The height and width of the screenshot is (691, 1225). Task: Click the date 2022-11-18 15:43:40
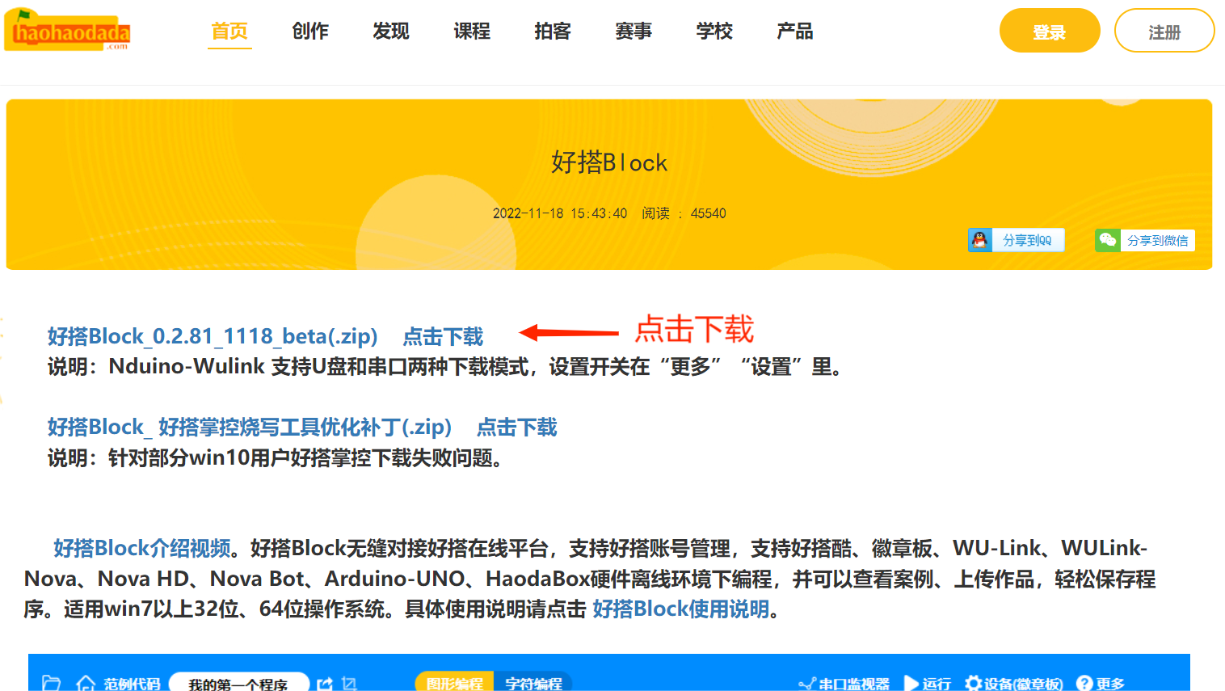point(560,213)
